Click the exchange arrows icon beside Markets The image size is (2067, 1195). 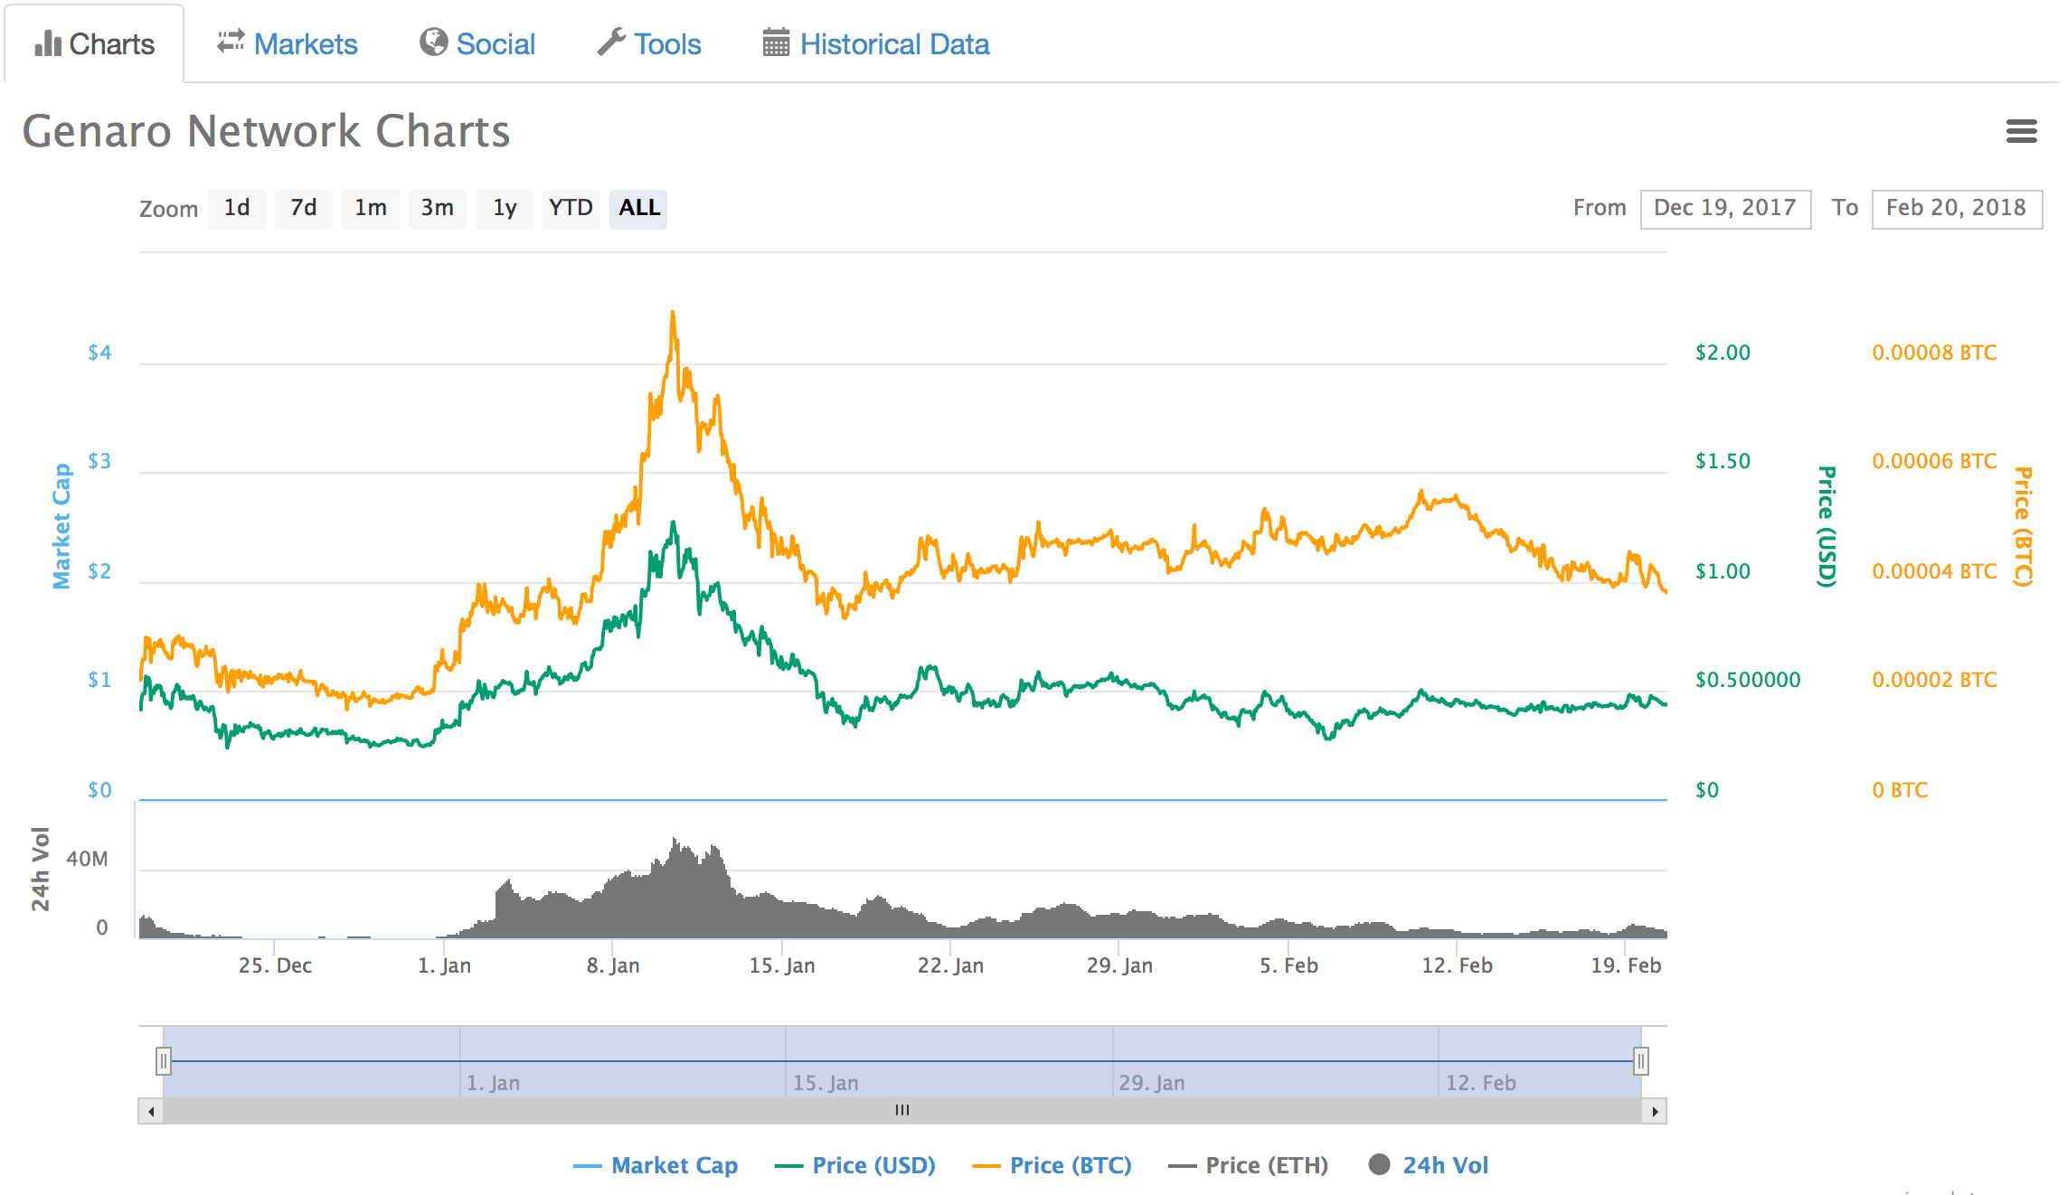[231, 42]
